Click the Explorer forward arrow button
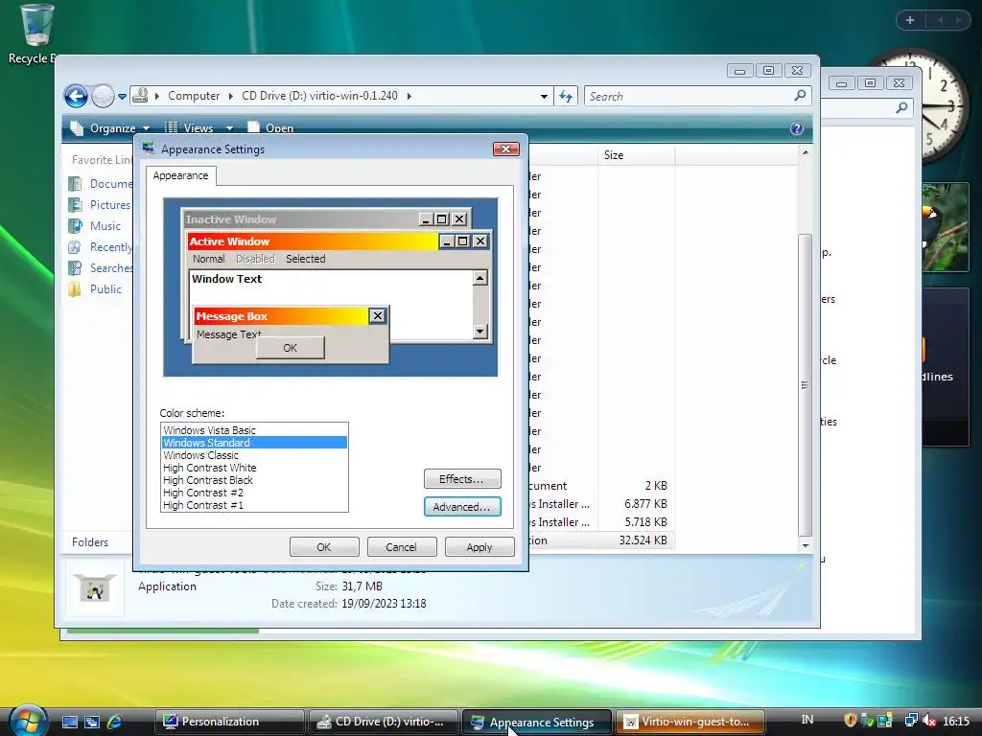This screenshot has height=736, width=982. coord(102,97)
